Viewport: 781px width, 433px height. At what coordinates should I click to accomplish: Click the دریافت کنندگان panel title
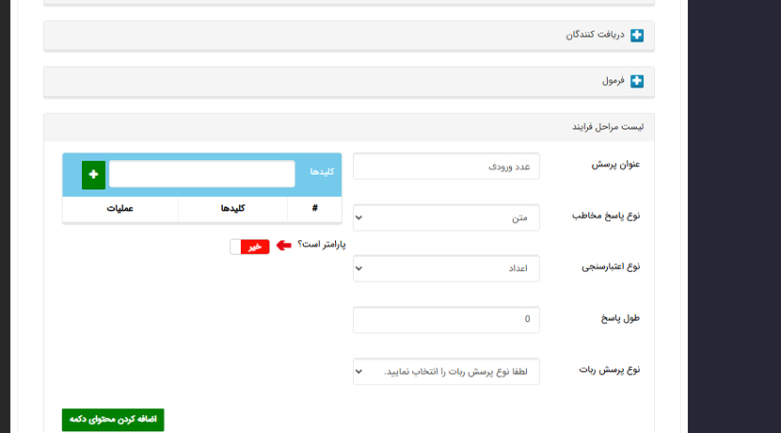pyautogui.click(x=595, y=35)
